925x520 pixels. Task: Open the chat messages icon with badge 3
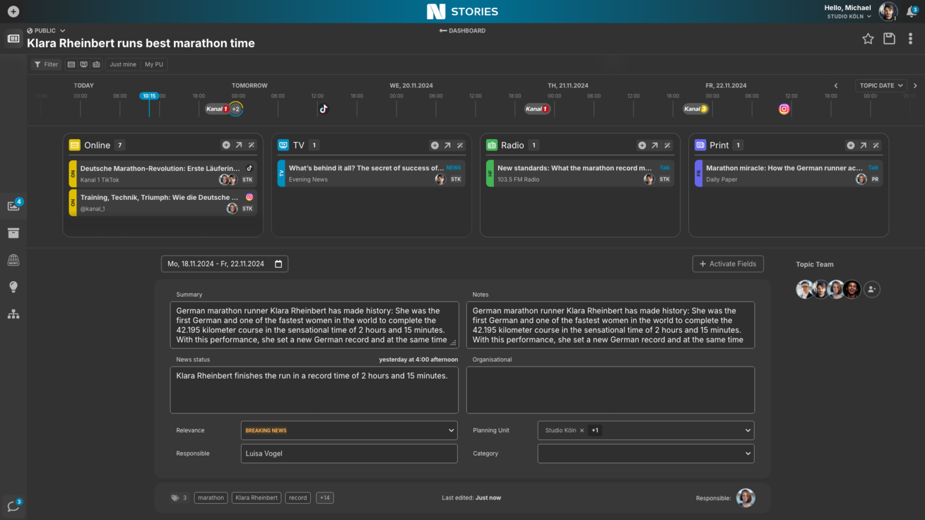(x=13, y=506)
